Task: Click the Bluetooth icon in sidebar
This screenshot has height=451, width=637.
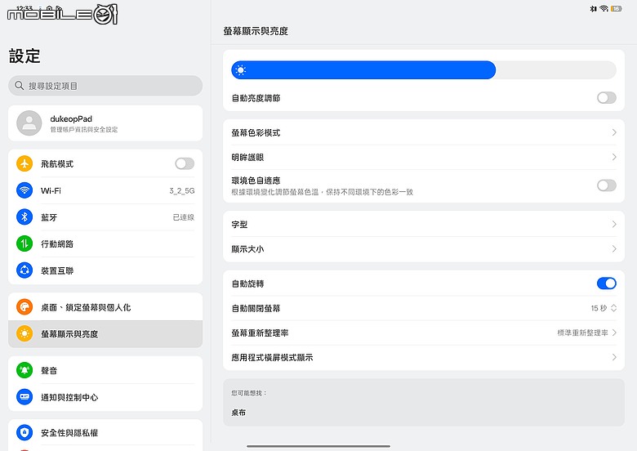Action: pyautogui.click(x=24, y=217)
